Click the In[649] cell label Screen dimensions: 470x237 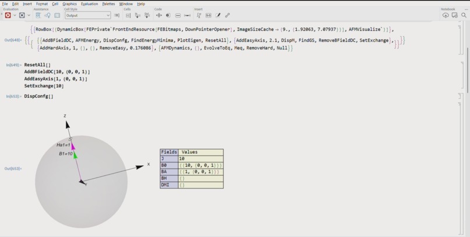pyautogui.click(x=14, y=65)
